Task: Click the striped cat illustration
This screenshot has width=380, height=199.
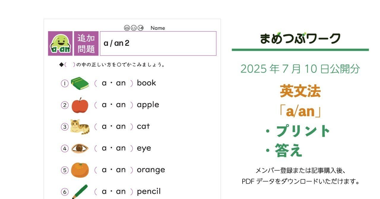Action: point(80,127)
